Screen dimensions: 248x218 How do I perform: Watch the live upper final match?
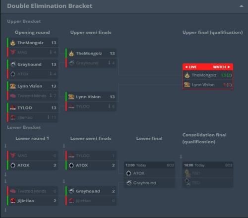(221, 67)
